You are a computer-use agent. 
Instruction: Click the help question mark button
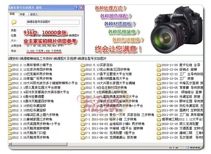pyautogui.click(x=76, y=8)
